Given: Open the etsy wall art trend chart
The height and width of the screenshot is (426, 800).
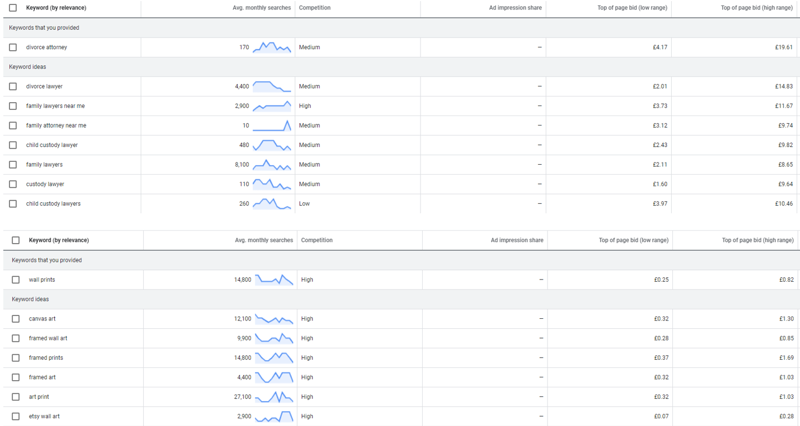Looking at the screenshot, I should [274, 417].
